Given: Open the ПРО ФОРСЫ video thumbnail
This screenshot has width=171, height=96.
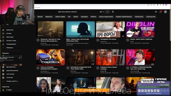Looking at the screenshot, I should [x=110, y=29].
